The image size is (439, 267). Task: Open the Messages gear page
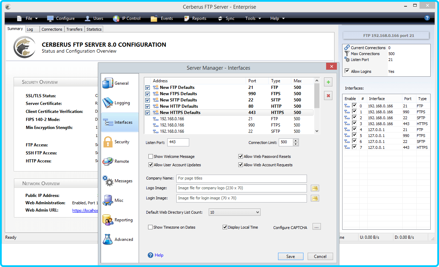(x=108, y=181)
